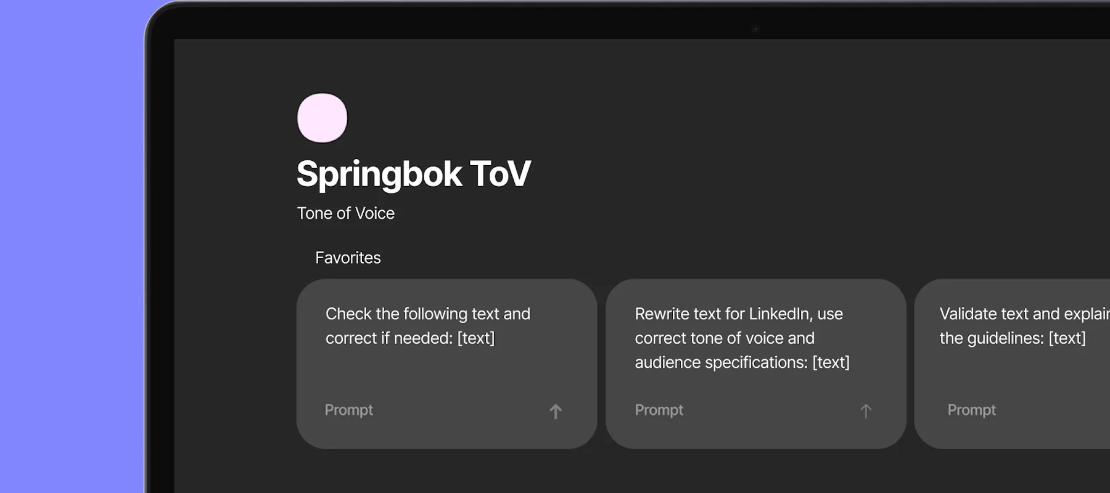Send the 'Check the following text' prompt arrow
This screenshot has width=1110, height=493.
tap(556, 411)
